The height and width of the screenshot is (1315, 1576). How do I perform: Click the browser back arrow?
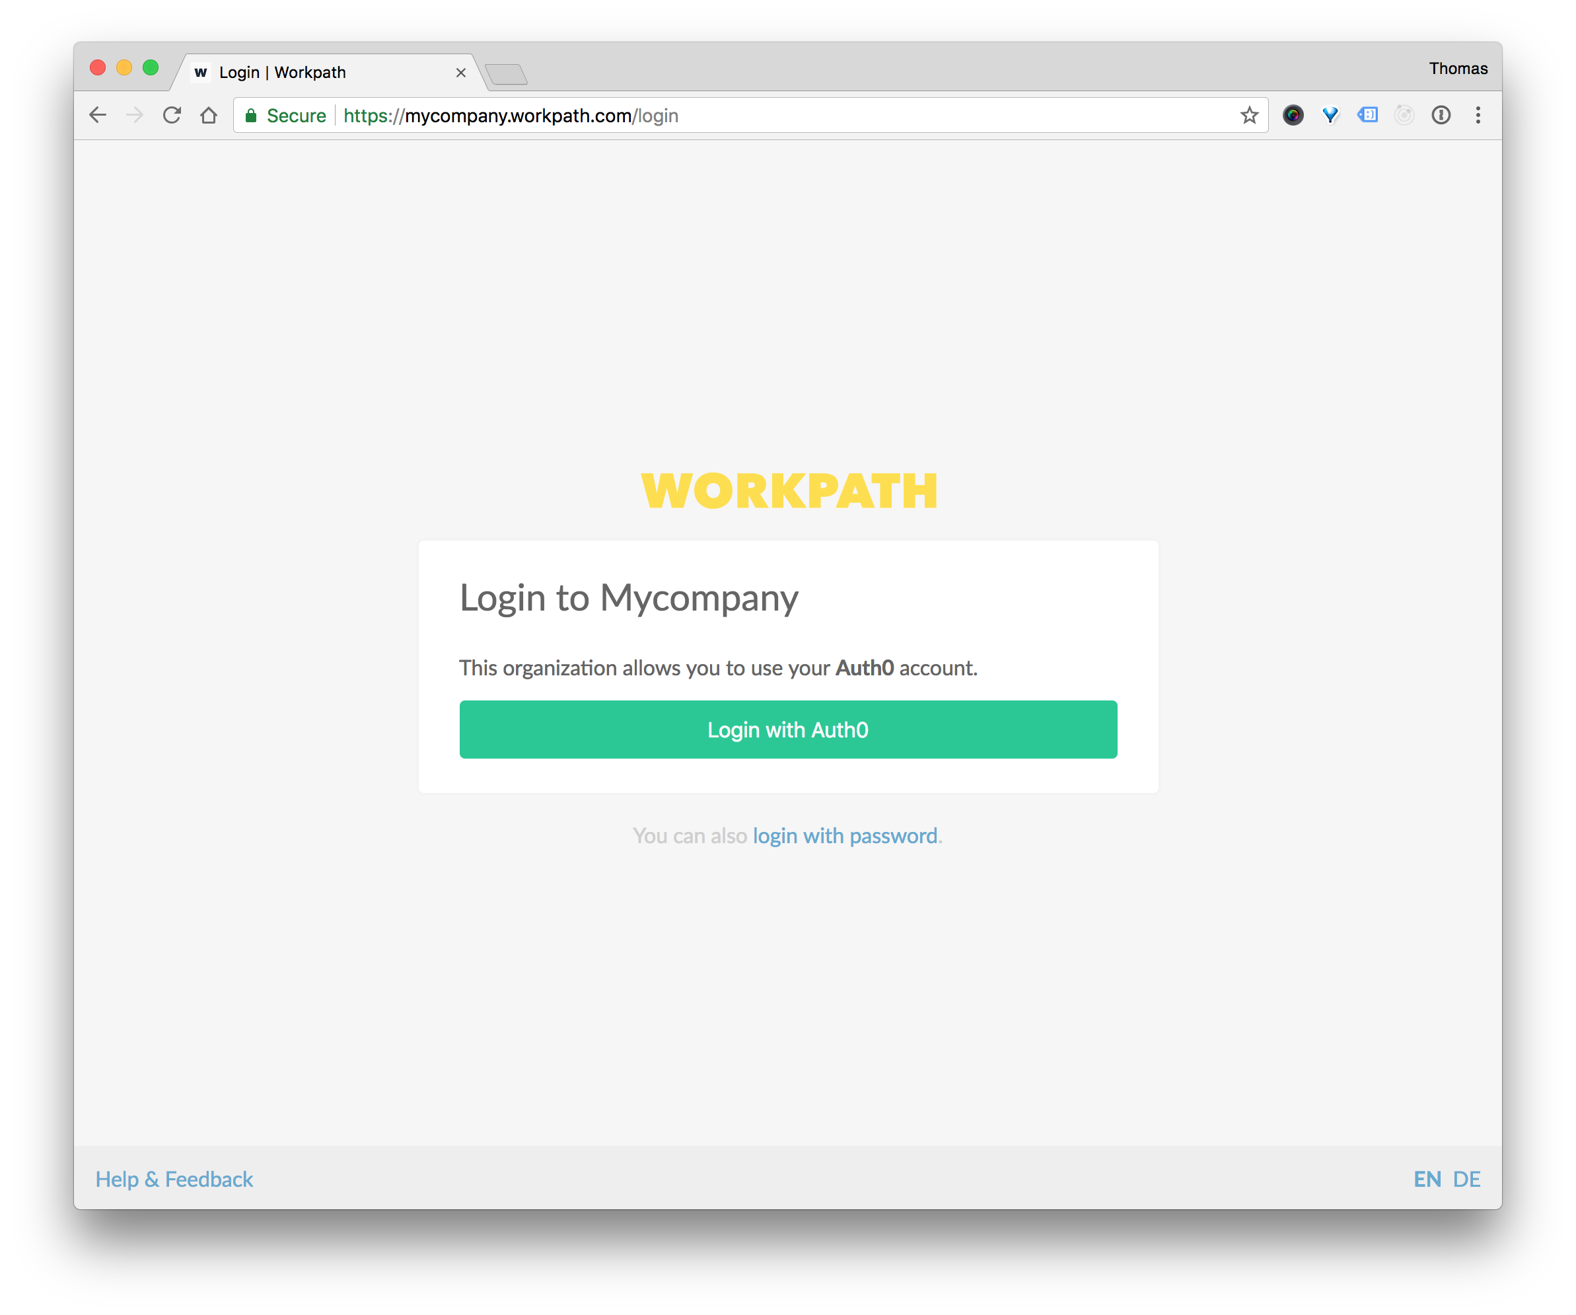pos(98,115)
